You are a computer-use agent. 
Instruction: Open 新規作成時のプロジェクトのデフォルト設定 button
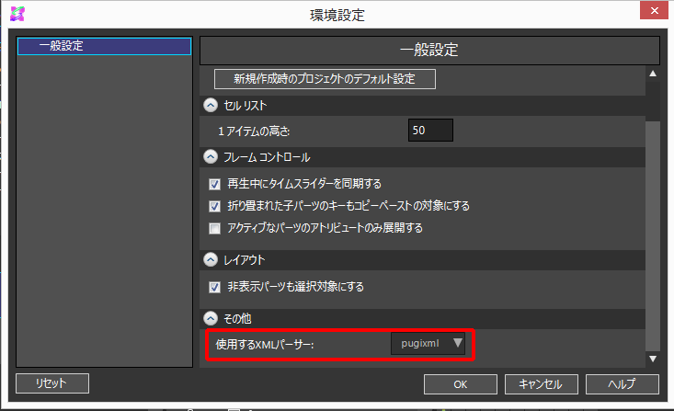[x=325, y=79]
